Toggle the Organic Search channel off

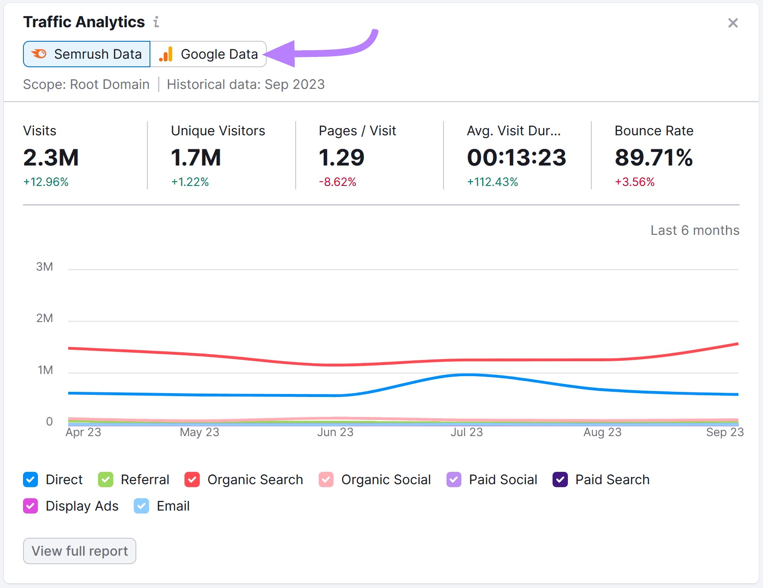click(x=192, y=480)
